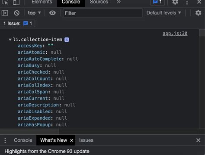The width and height of the screenshot is (205, 155).
Task: Select the ariaHasPopup property
Action: click(34, 125)
